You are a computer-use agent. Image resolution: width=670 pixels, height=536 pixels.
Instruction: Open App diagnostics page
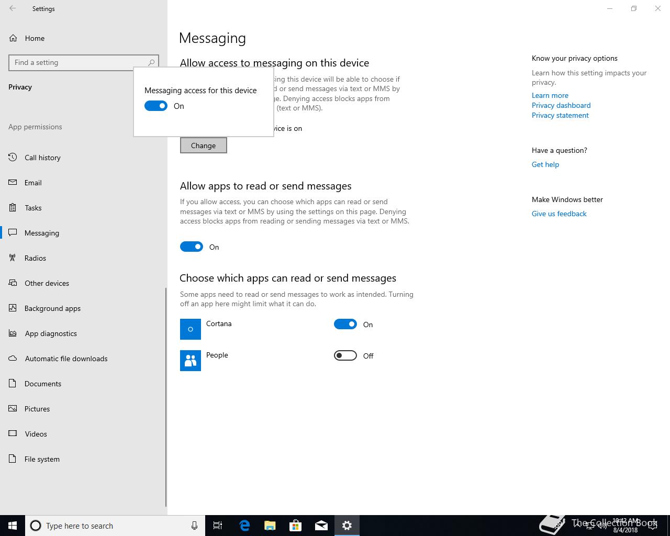click(83, 333)
